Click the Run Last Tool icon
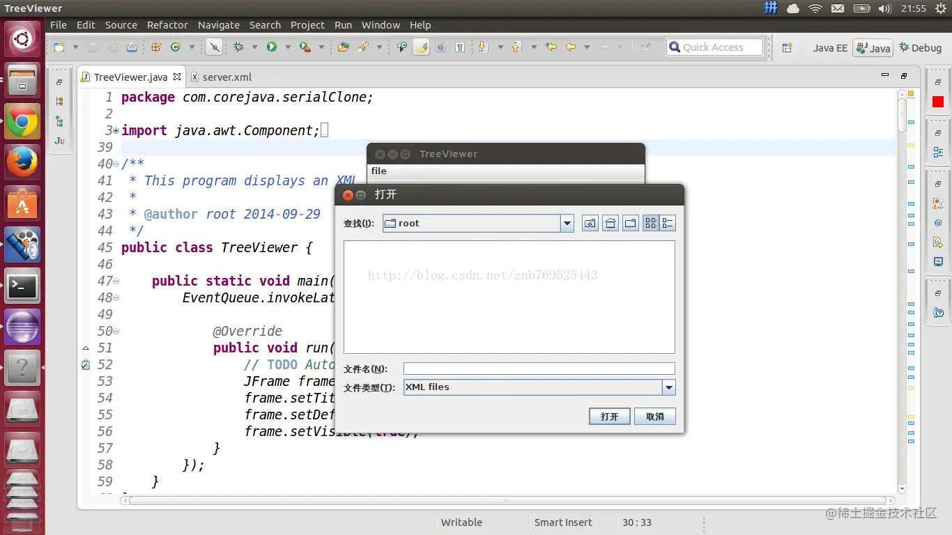The height and width of the screenshot is (535, 952). click(x=305, y=47)
